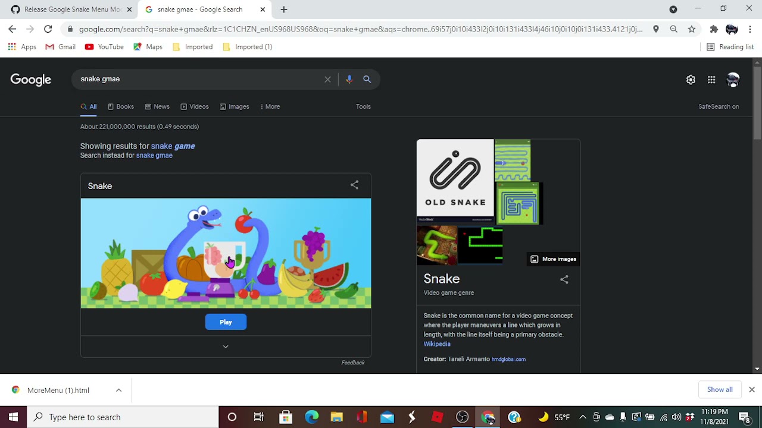Open the Reading list panel
762x428 pixels.
pos(730,46)
